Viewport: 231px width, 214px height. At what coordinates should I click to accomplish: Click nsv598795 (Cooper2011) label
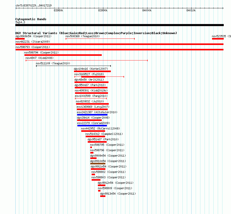[107, 145]
